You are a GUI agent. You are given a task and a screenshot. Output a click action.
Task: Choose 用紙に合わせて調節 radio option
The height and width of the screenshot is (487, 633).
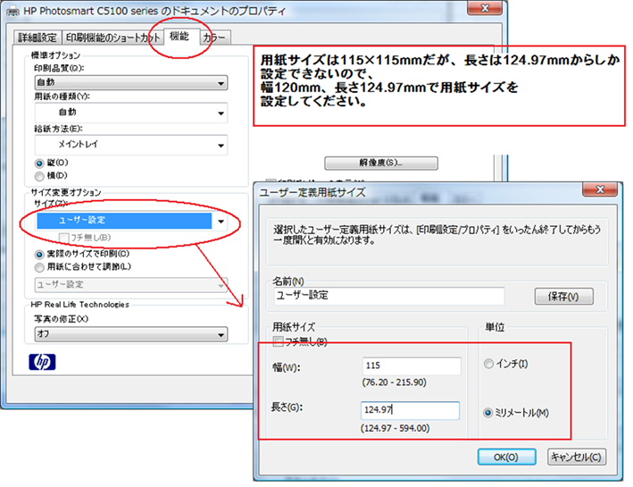click(39, 267)
